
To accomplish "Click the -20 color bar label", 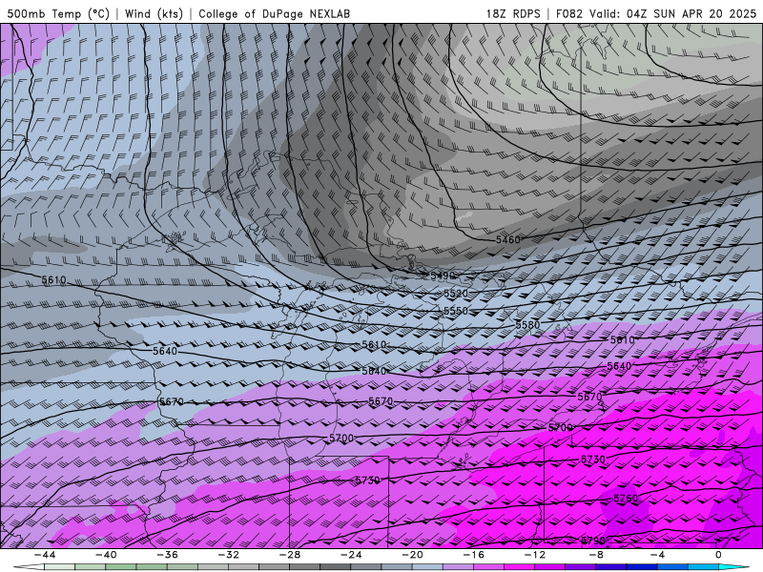I will pyautogui.click(x=412, y=555).
